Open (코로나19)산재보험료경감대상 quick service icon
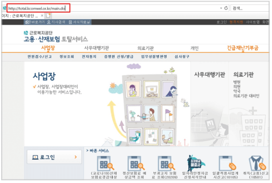The width and height of the screenshot is (272, 183). click(104, 167)
